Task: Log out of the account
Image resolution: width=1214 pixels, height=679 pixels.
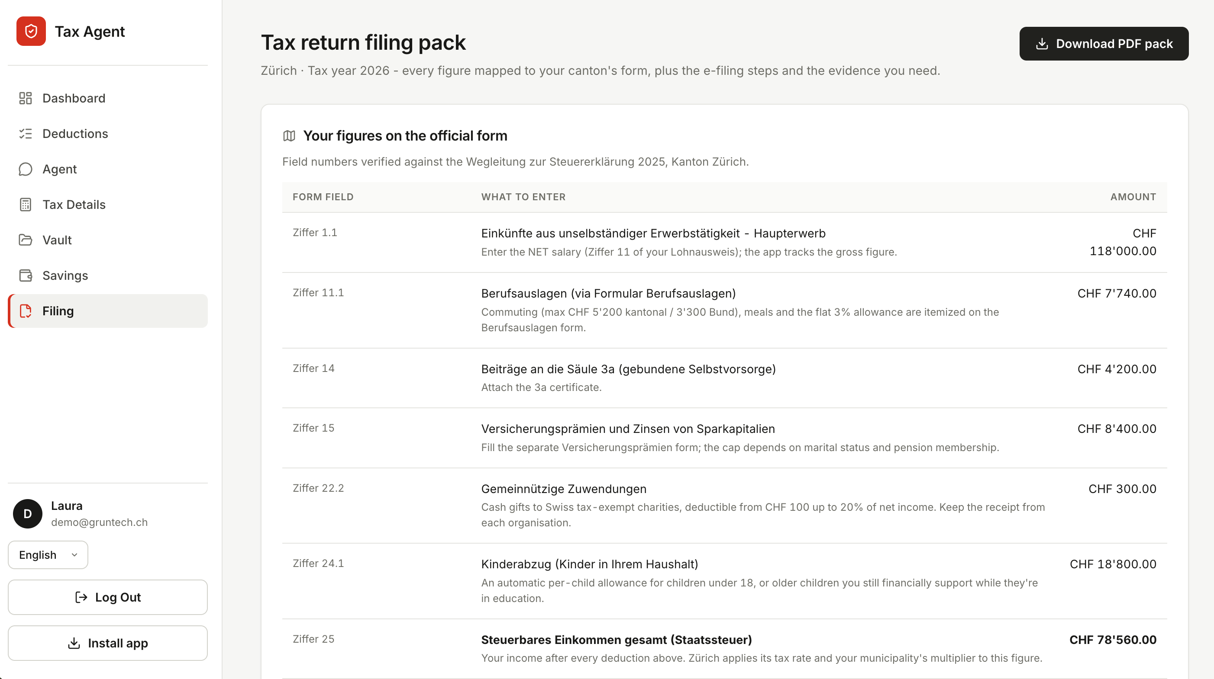Action: (x=108, y=597)
